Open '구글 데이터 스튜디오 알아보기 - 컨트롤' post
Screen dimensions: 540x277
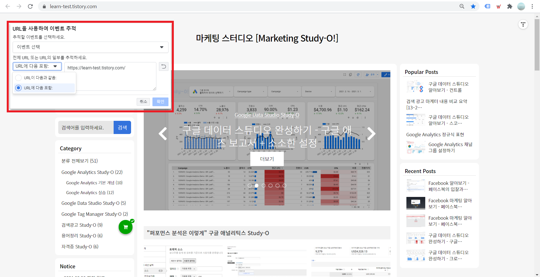click(448, 87)
